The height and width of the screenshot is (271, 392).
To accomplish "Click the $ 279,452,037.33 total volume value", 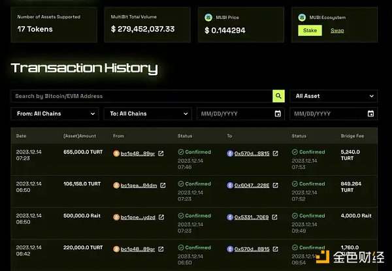I will (142, 29).
